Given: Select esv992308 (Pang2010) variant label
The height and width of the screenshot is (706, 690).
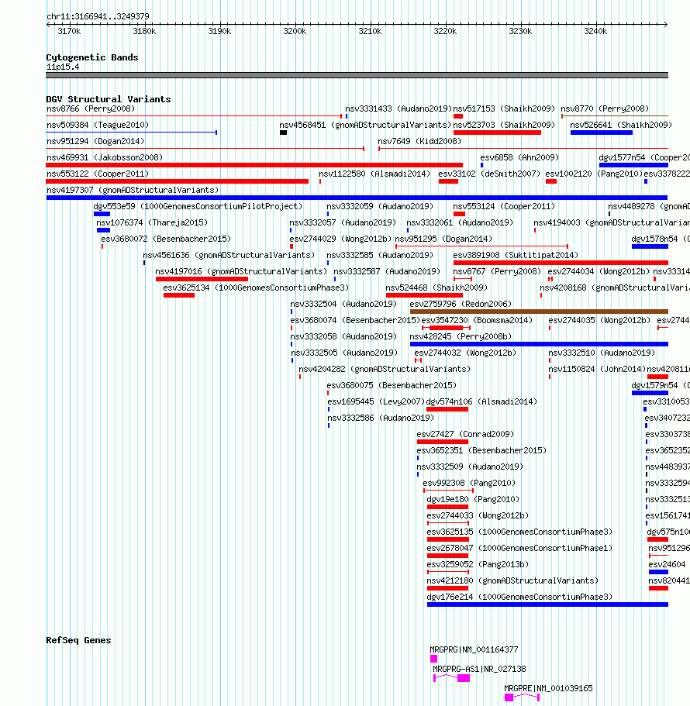Looking at the screenshot, I should 469,483.
